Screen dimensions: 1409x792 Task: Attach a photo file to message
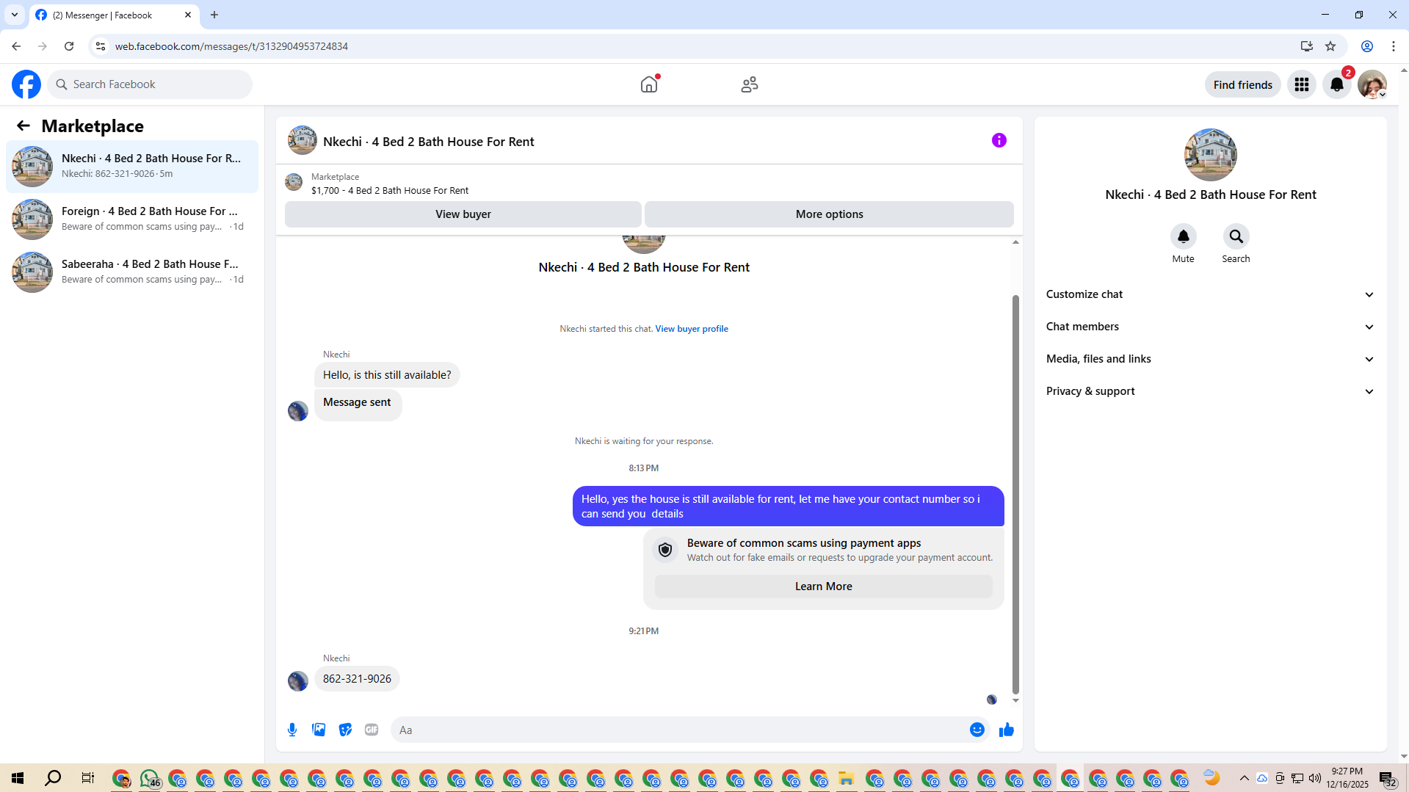click(319, 730)
